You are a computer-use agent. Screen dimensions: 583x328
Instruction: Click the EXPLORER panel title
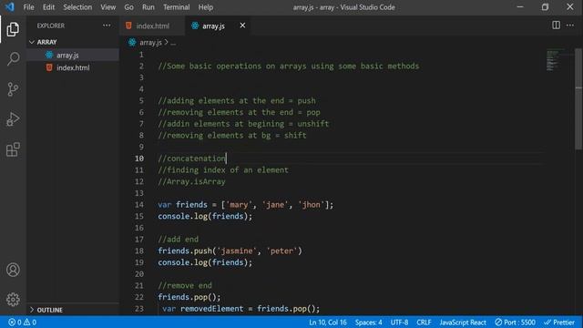(51, 26)
